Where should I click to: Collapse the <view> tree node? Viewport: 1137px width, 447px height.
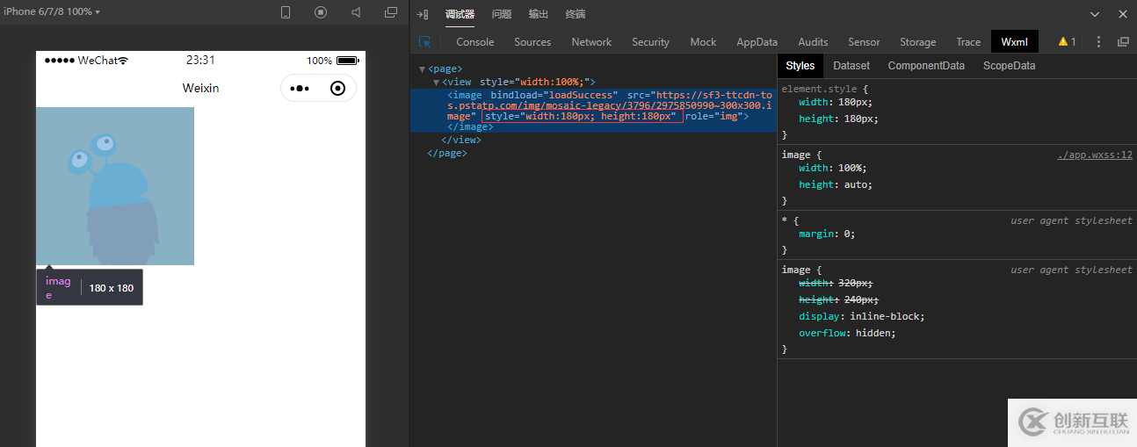pyautogui.click(x=436, y=82)
